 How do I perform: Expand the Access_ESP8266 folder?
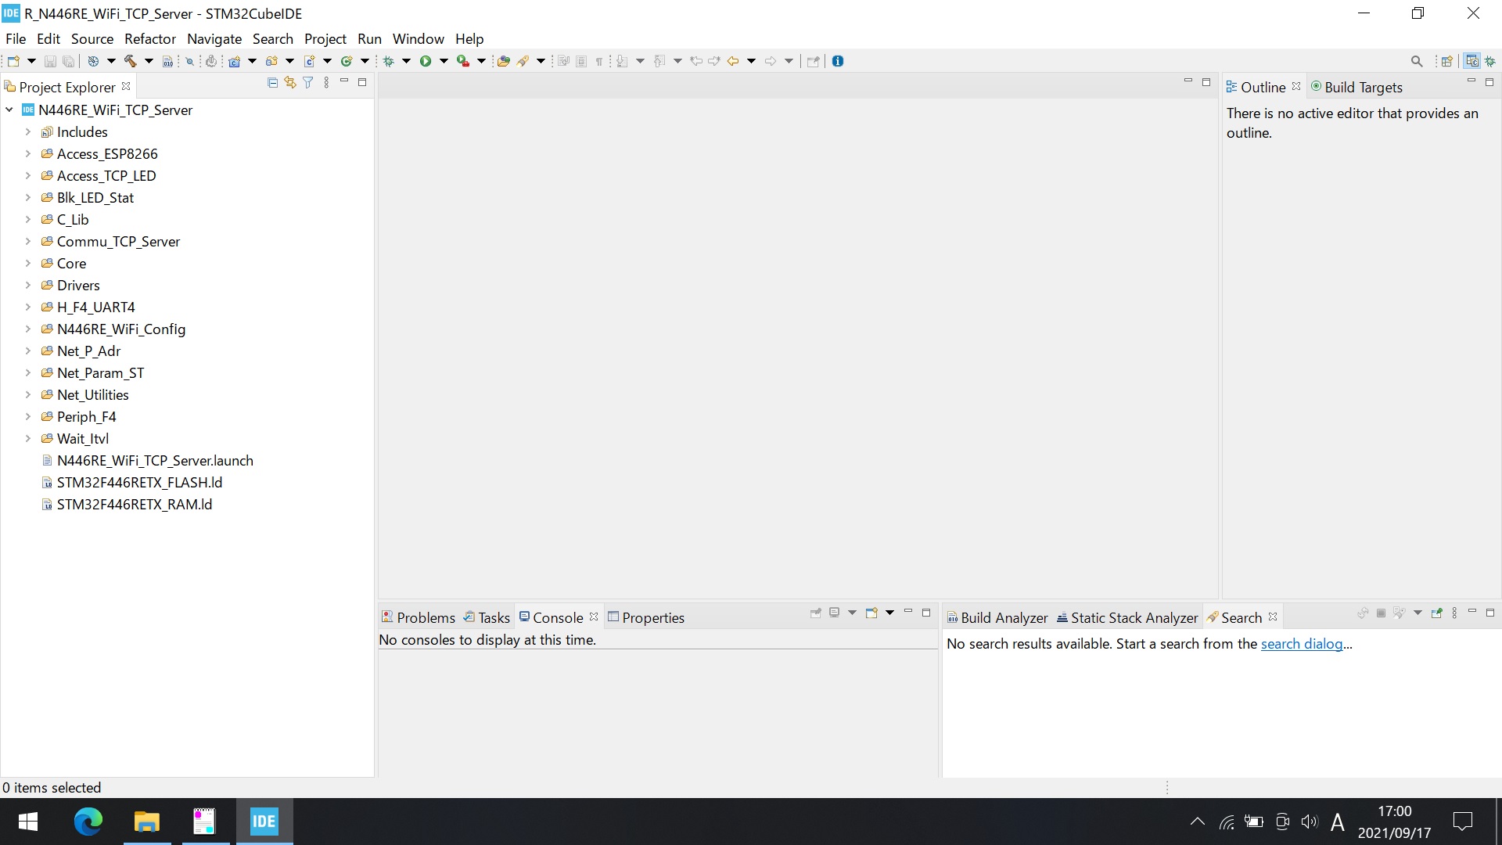coord(28,153)
